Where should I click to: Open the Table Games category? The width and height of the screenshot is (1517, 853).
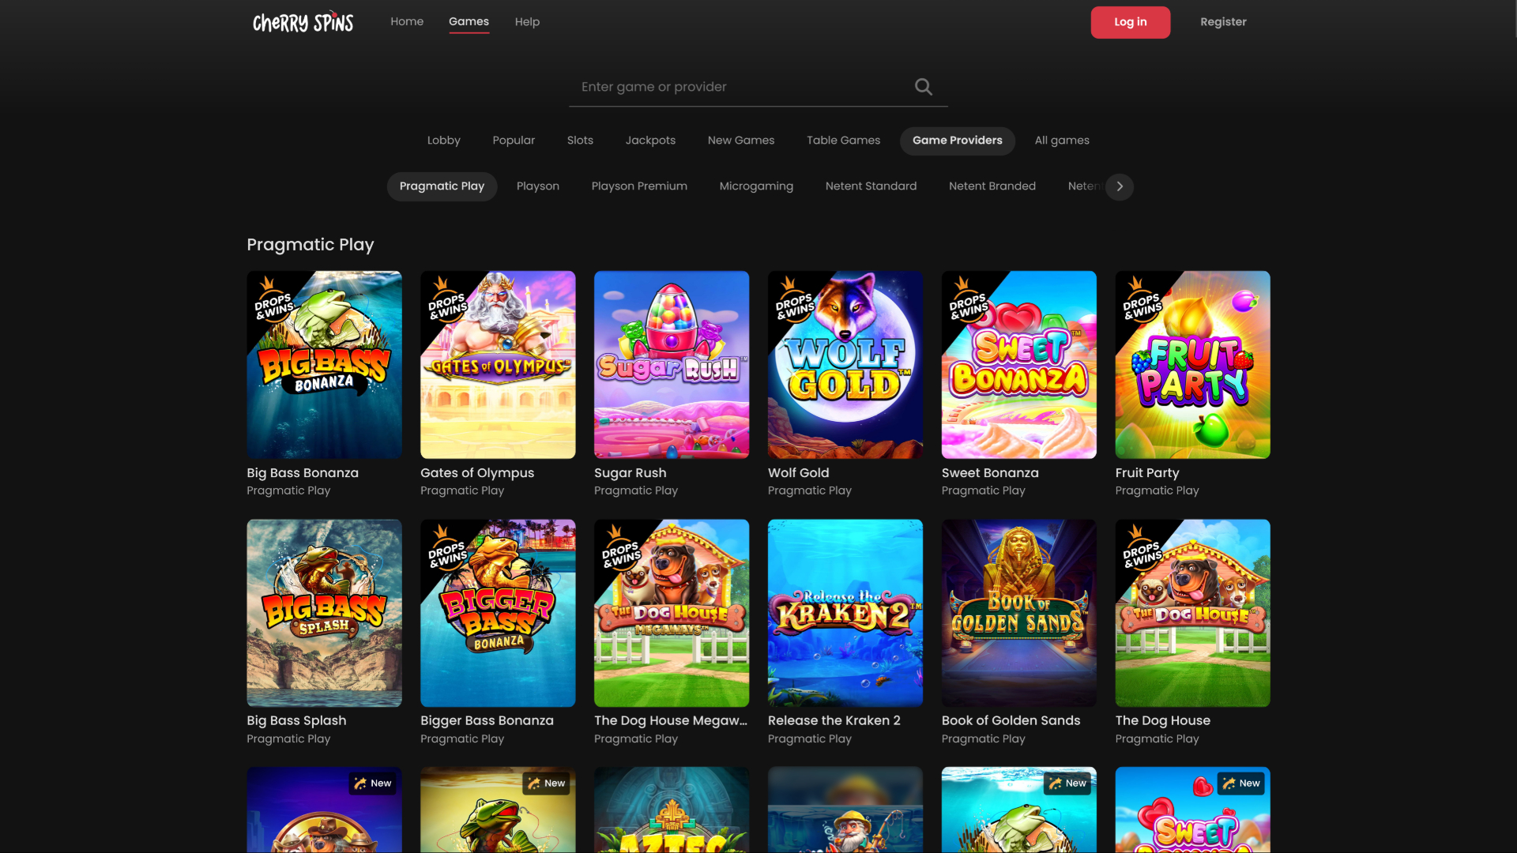[x=843, y=141]
